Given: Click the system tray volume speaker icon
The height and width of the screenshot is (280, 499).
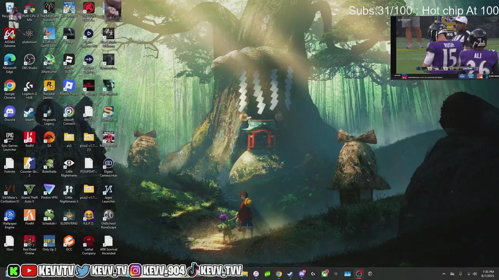Looking at the screenshot, I should click(x=475, y=274).
